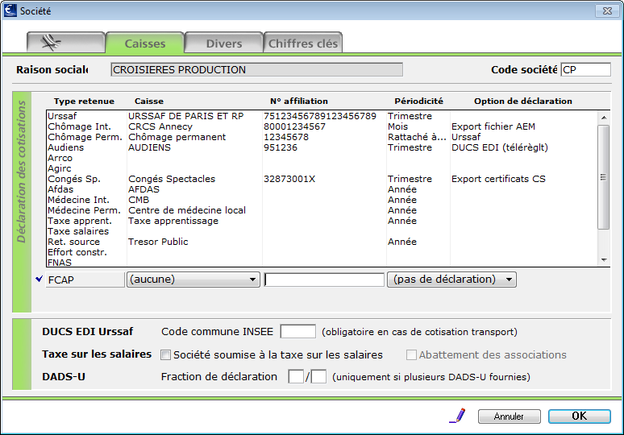Select the Congés Sp. row

tap(322, 179)
